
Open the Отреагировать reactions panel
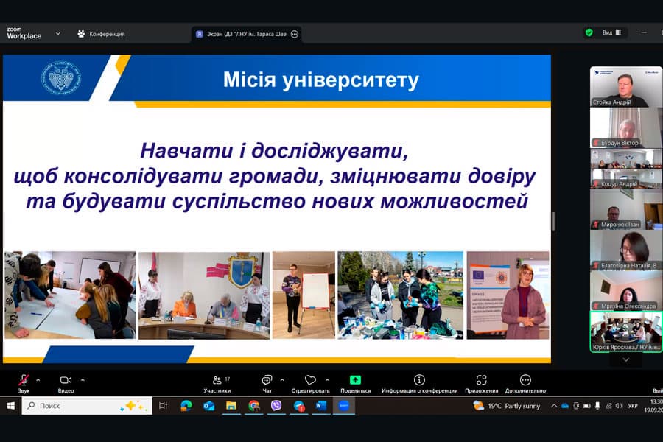click(309, 381)
